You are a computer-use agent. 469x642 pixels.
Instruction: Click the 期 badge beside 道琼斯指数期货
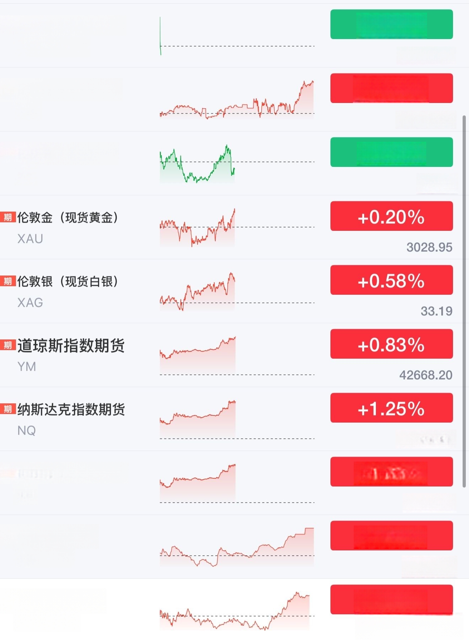(8, 345)
